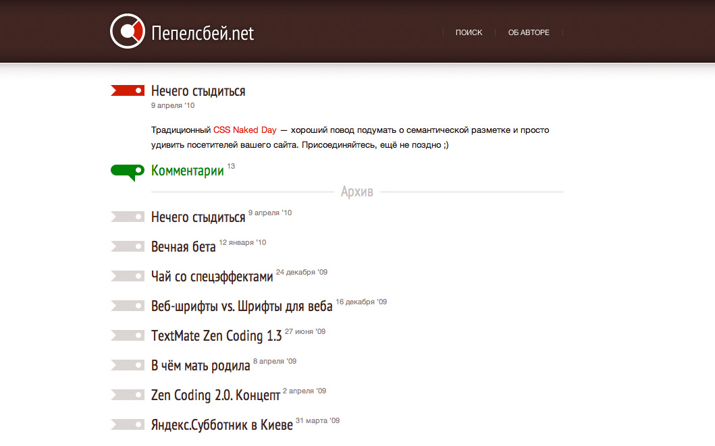Open the Поиск menu item
The image size is (715, 446).
pyautogui.click(x=469, y=32)
